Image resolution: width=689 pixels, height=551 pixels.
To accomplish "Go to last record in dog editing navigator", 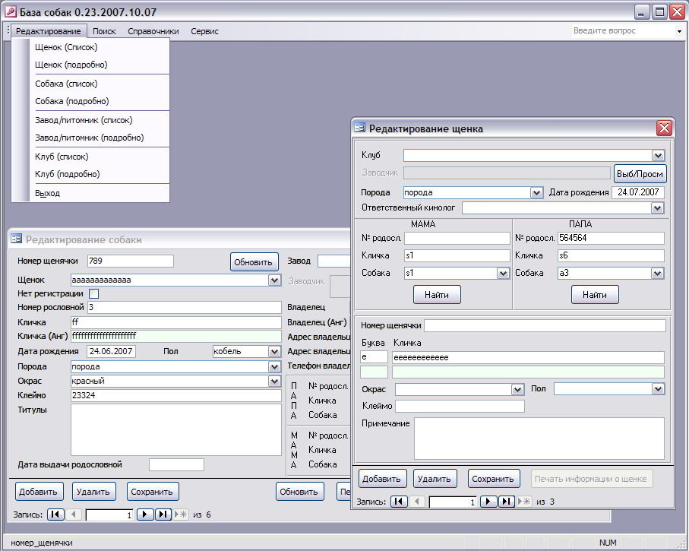I will [163, 514].
